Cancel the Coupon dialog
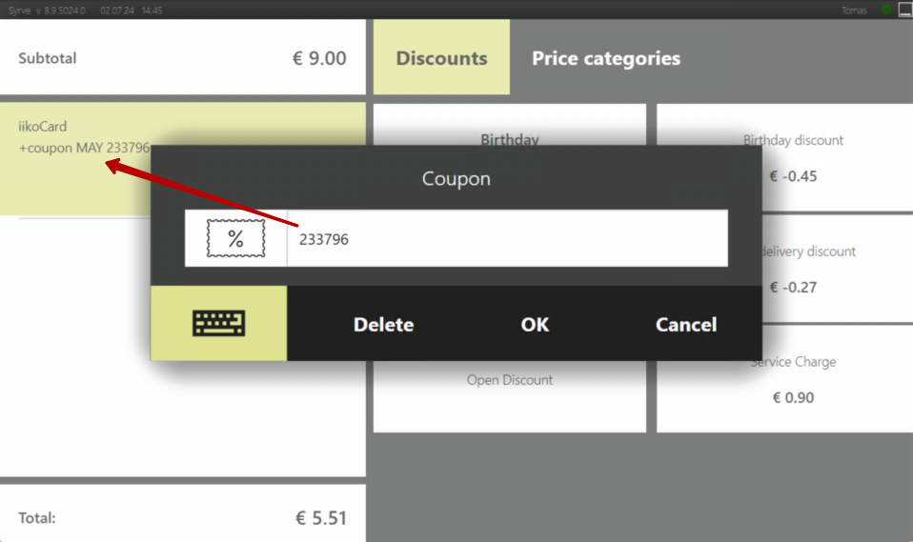This screenshot has height=542, width=913. (685, 324)
